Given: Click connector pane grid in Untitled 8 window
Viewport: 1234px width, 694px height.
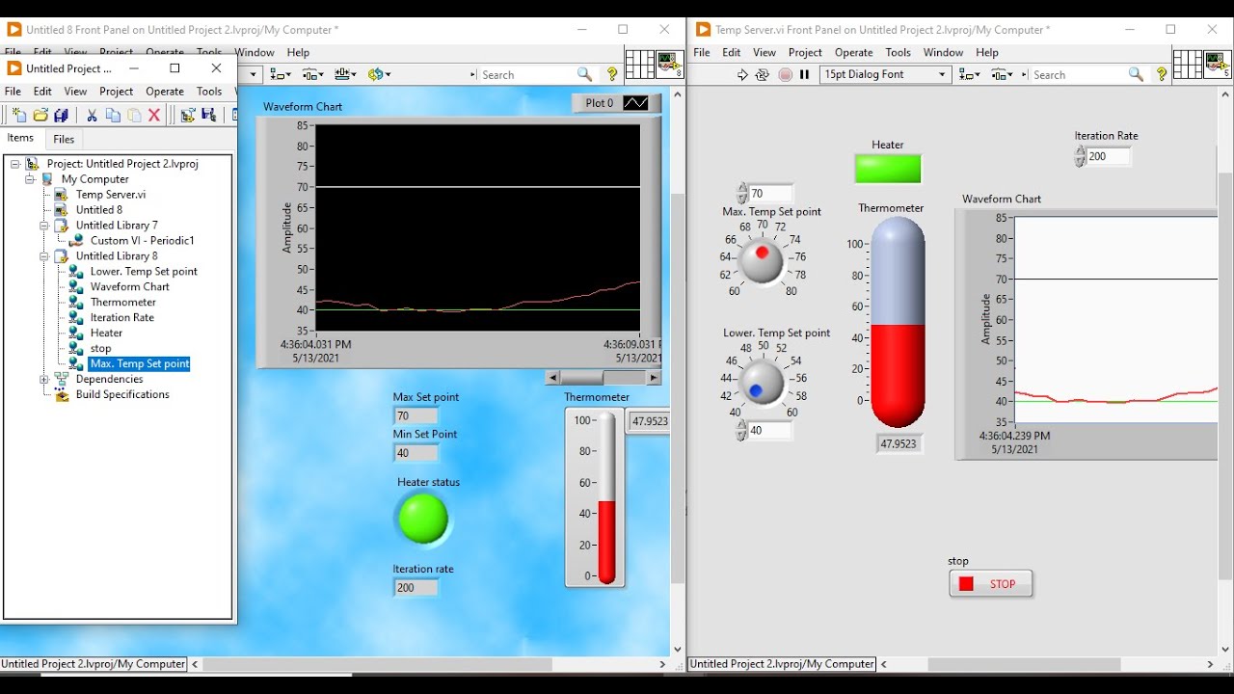Looking at the screenshot, I should pos(640,64).
